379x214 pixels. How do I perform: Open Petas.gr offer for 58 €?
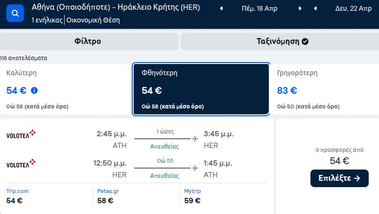(x=108, y=196)
